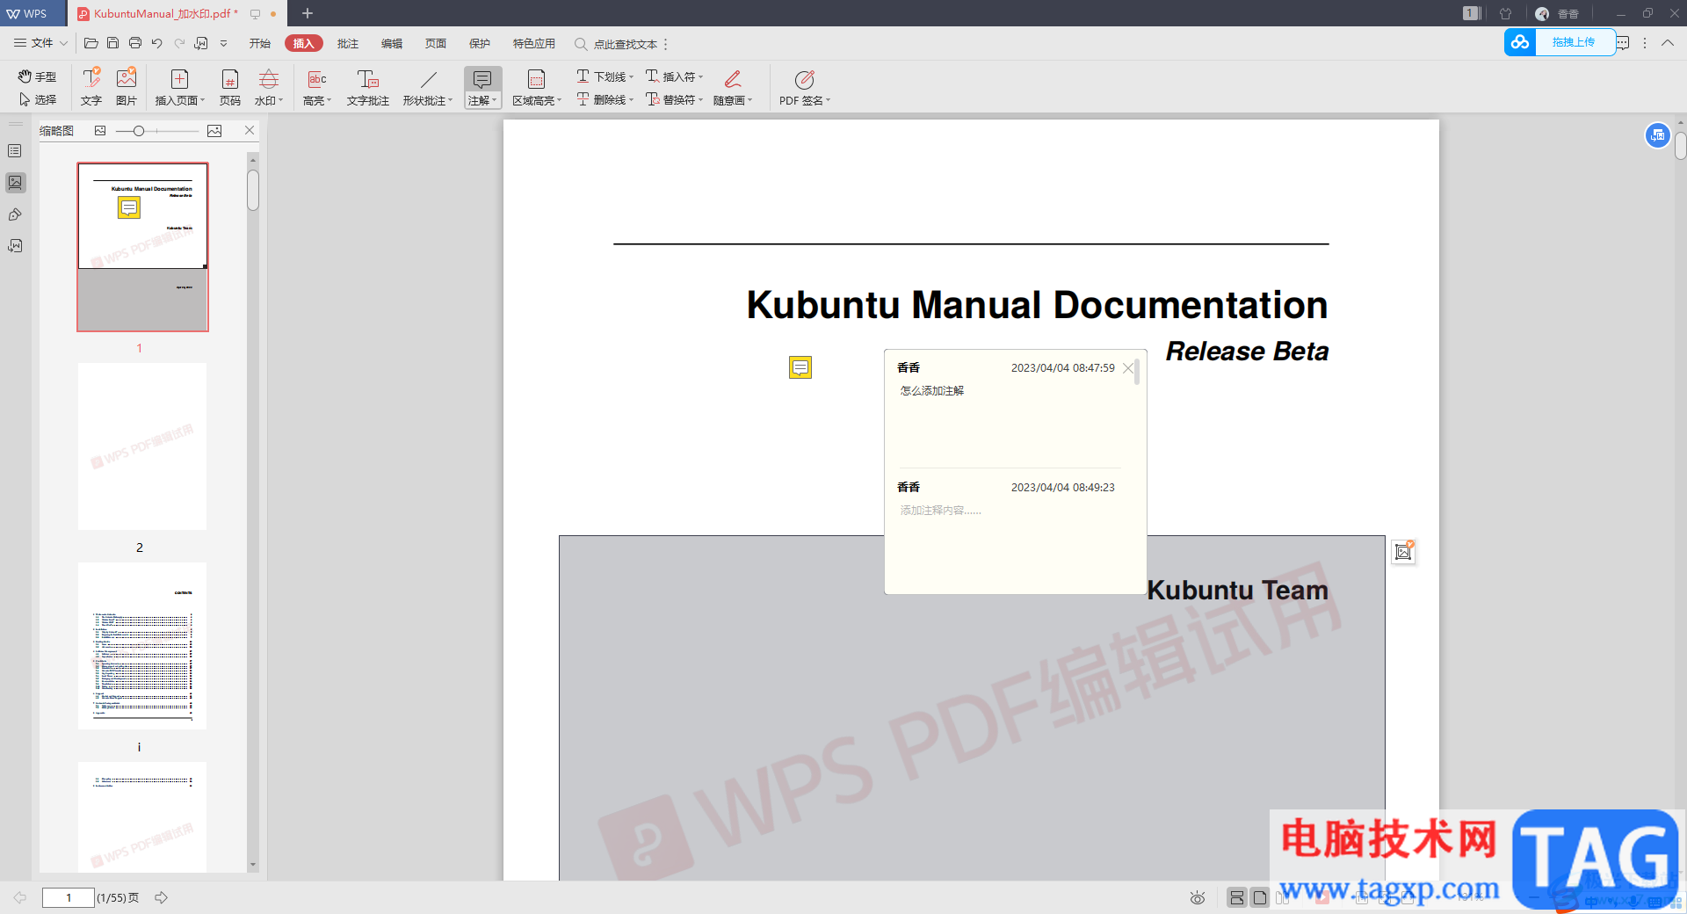
Task: Toggle continuous scroll page view
Action: point(1237,897)
